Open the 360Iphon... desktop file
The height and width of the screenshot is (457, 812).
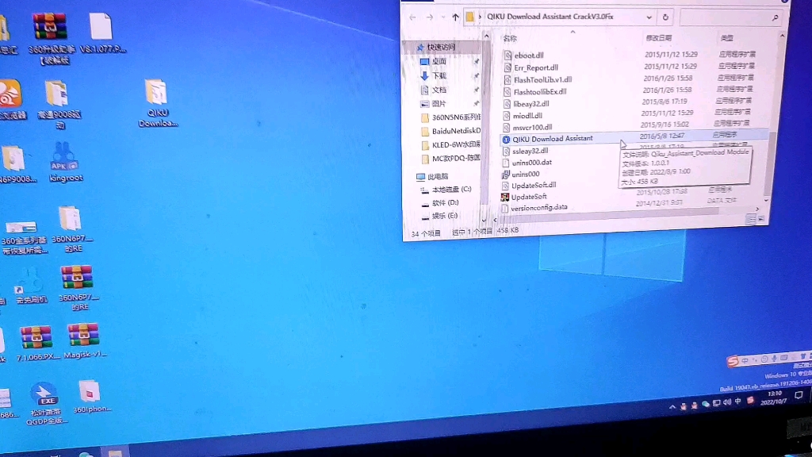[90, 397]
